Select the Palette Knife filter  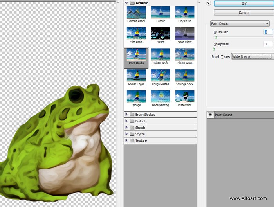coord(160,54)
